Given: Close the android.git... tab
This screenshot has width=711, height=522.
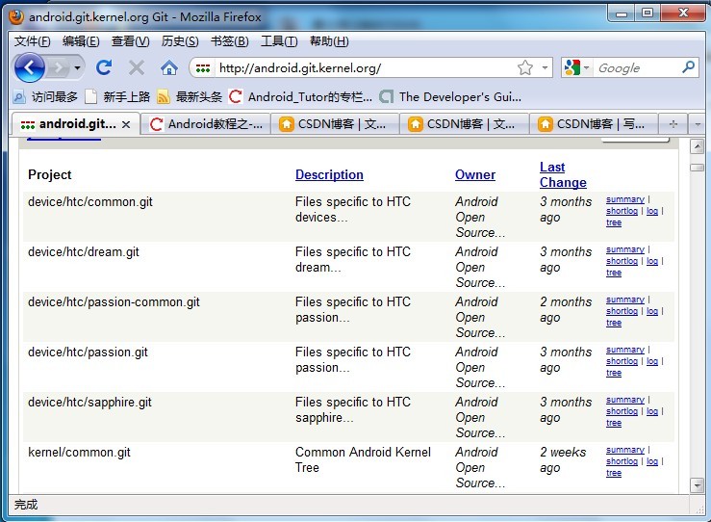Looking at the screenshot, I should point(126,124).
